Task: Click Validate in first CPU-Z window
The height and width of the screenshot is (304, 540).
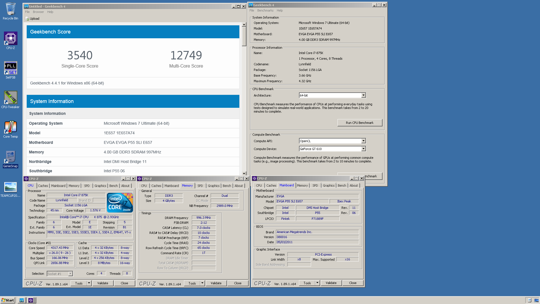Action: tap(103, 283)
